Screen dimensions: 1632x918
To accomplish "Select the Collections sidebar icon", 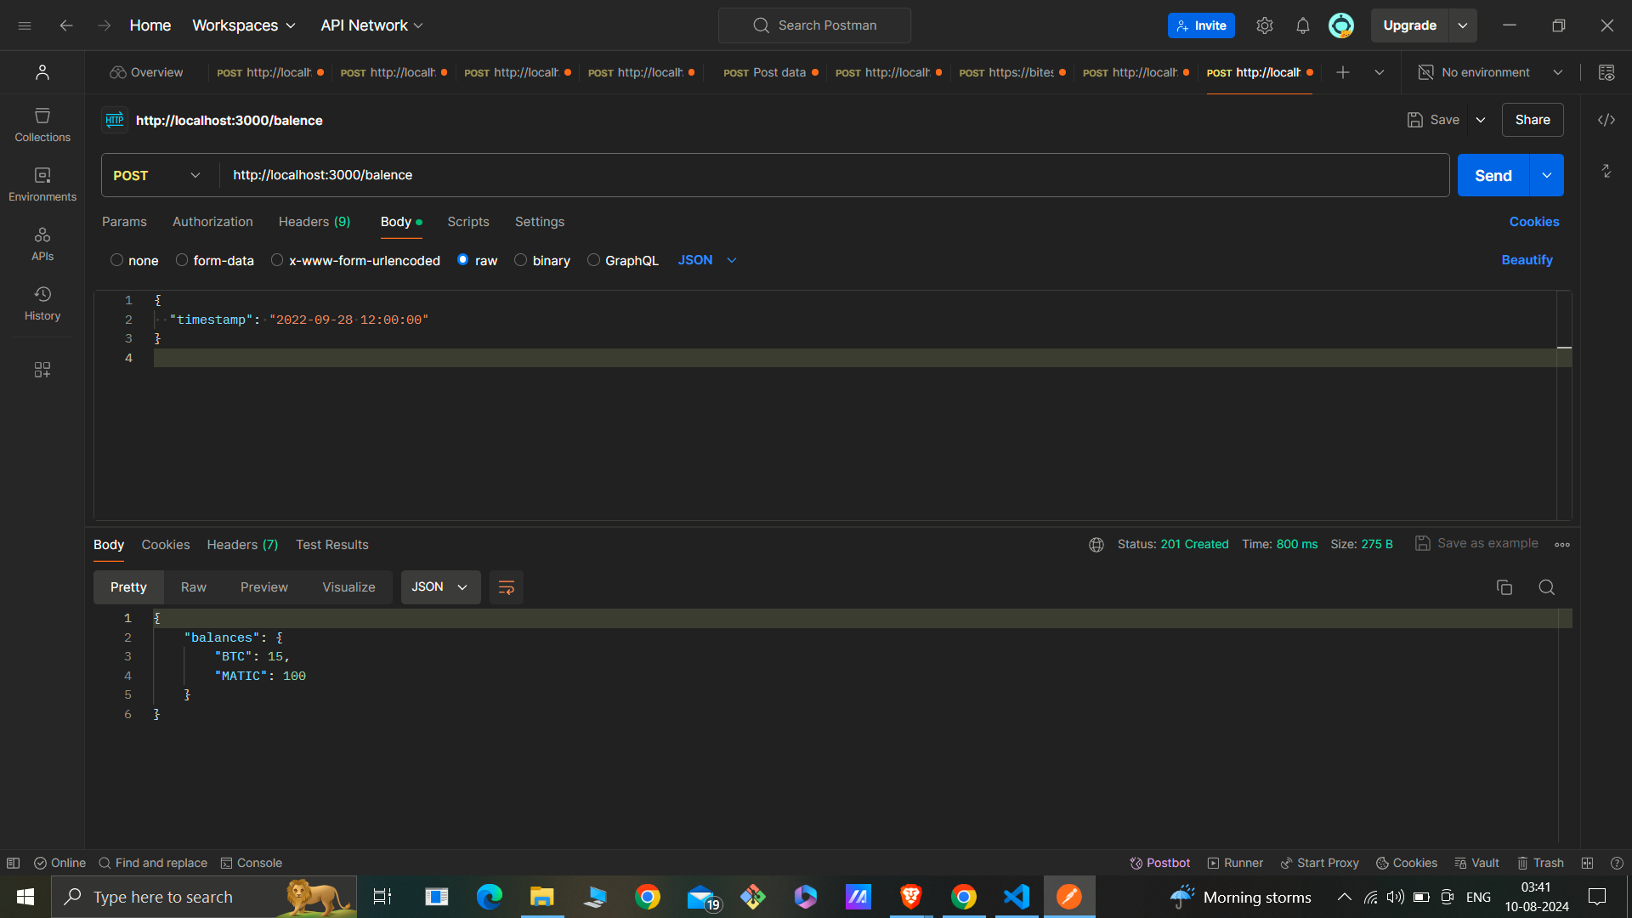I will tap(42, 127).
